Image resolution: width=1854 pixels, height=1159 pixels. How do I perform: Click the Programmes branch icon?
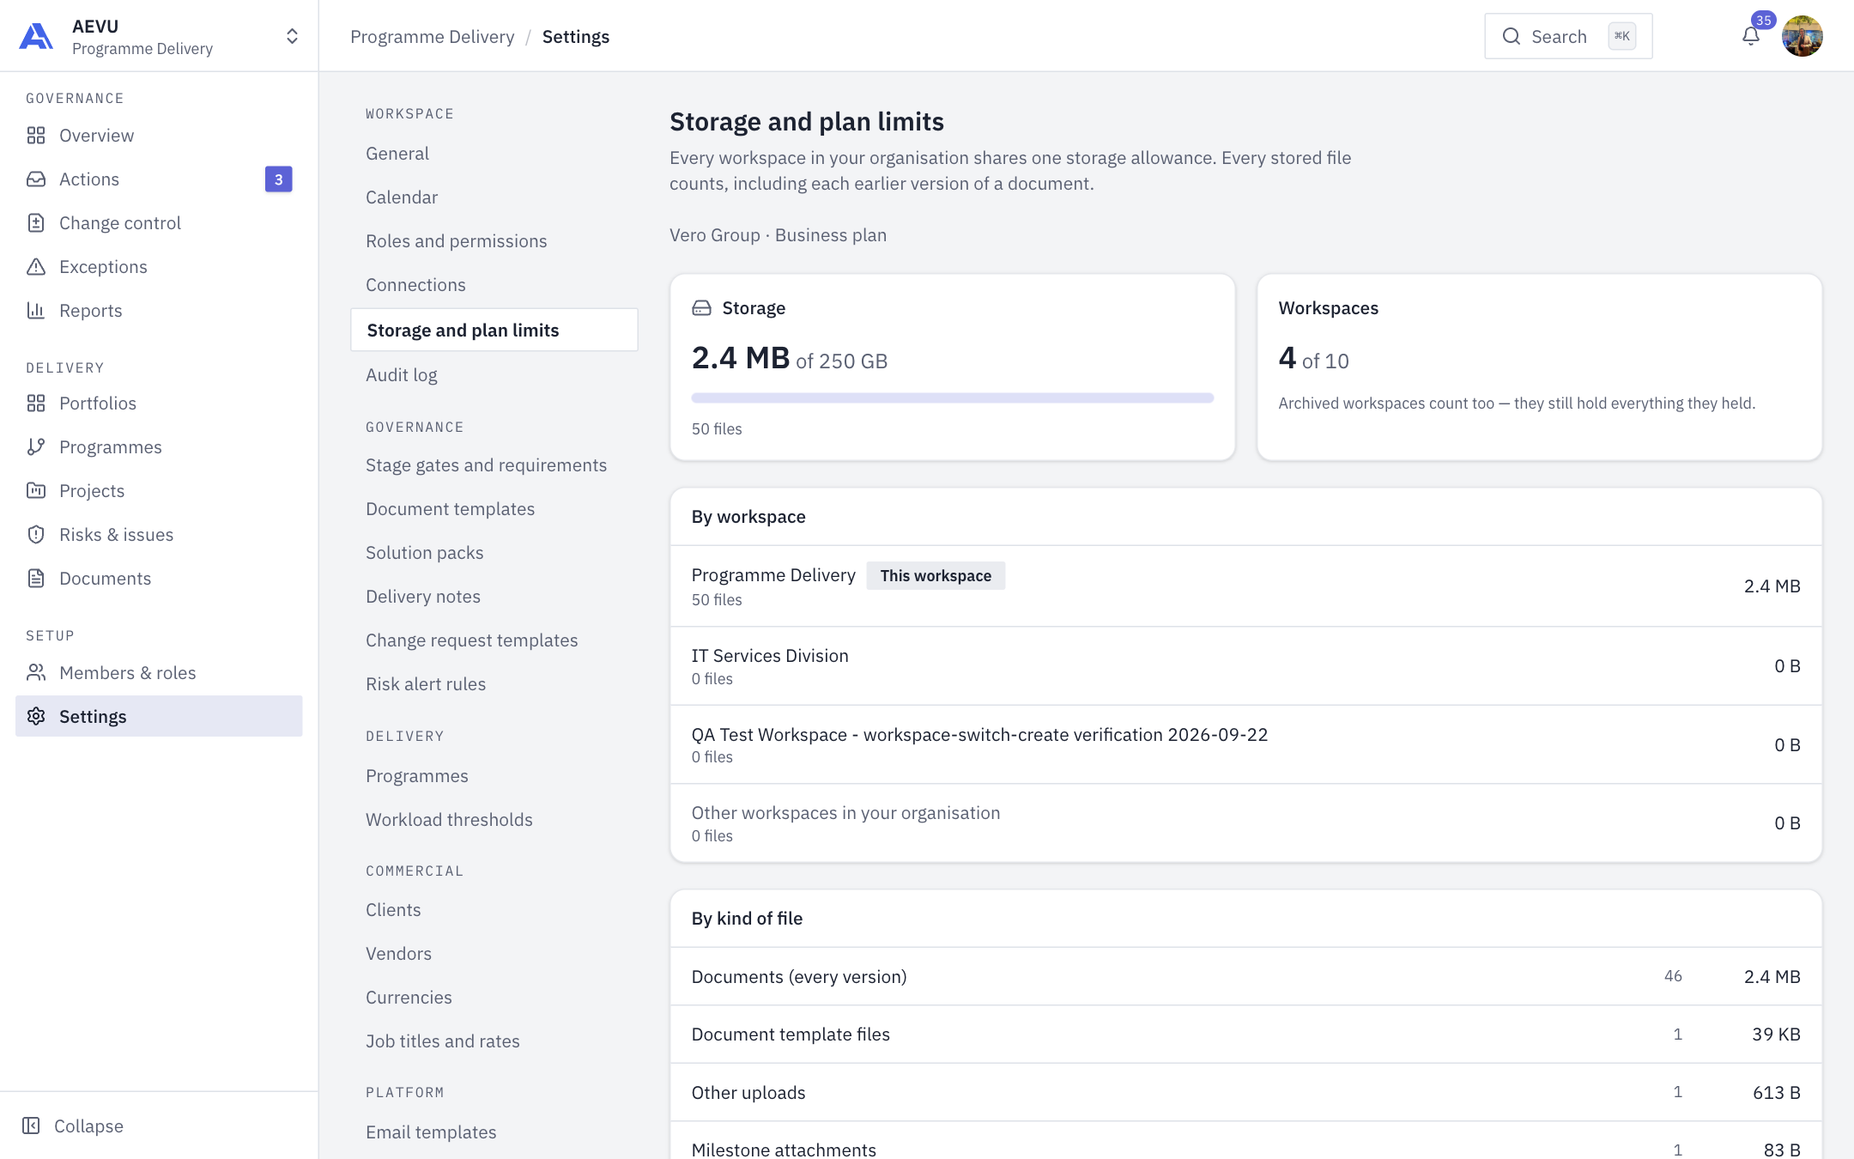tap(36, 447)
